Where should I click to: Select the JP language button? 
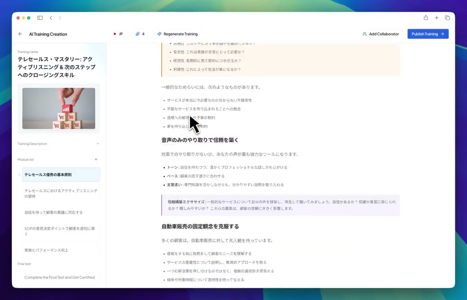pos(118,34)
